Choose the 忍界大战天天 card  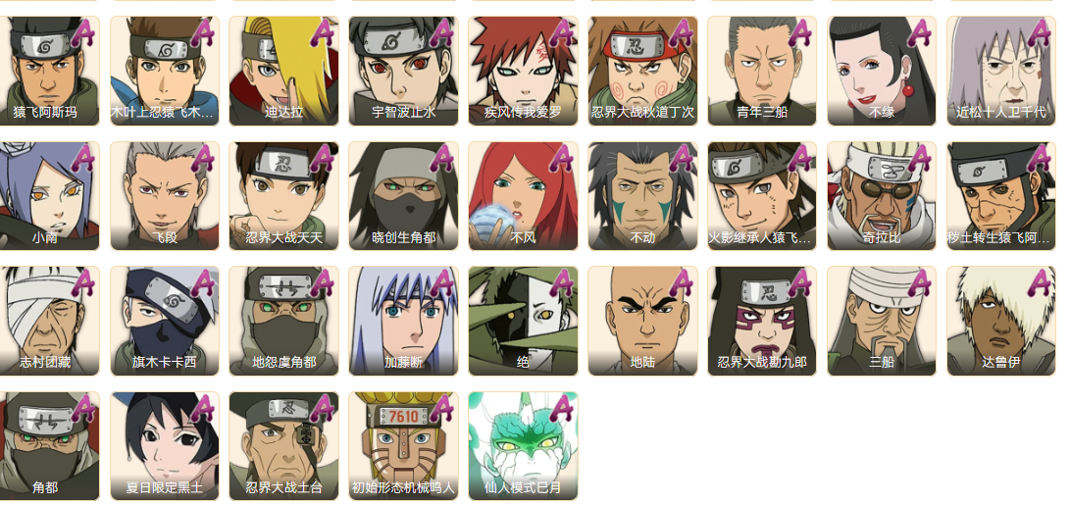tap(283, 196)
